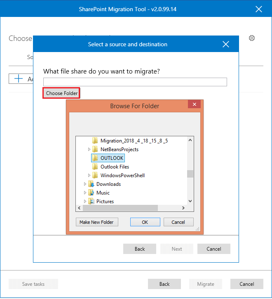This screenshot has width=272, height=299.
Task: Click Next in source and destination dialog
Action: (177, 249)
